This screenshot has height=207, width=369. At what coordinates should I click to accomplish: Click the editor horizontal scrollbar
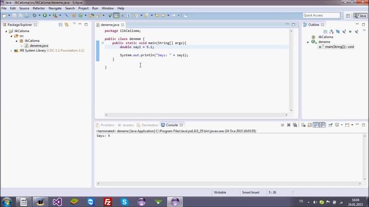pyautogui.click(x=196, y=115)
